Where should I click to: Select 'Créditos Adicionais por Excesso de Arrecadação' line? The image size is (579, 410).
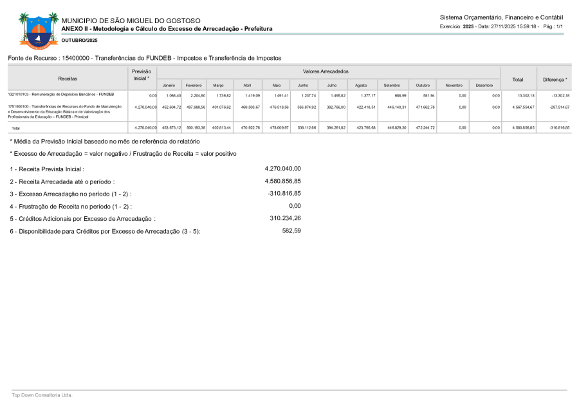click(x=83, y=219)
